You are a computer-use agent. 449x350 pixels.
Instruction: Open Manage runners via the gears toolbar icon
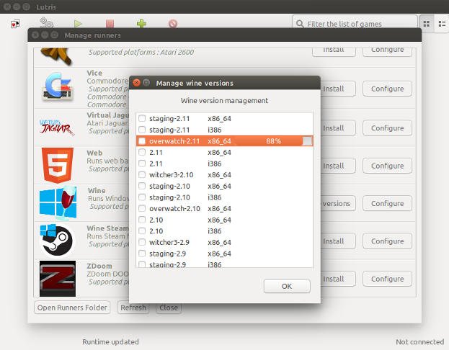tap(47, 22)
